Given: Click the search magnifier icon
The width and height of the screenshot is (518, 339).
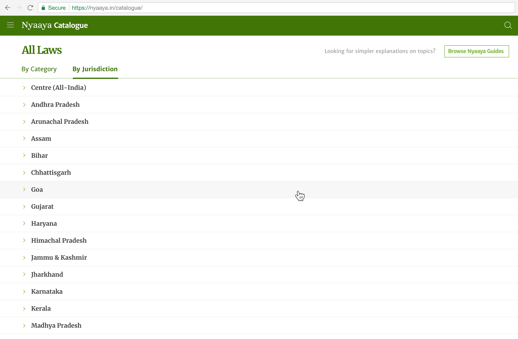Looking at the screenshot, I should (508, 25).
